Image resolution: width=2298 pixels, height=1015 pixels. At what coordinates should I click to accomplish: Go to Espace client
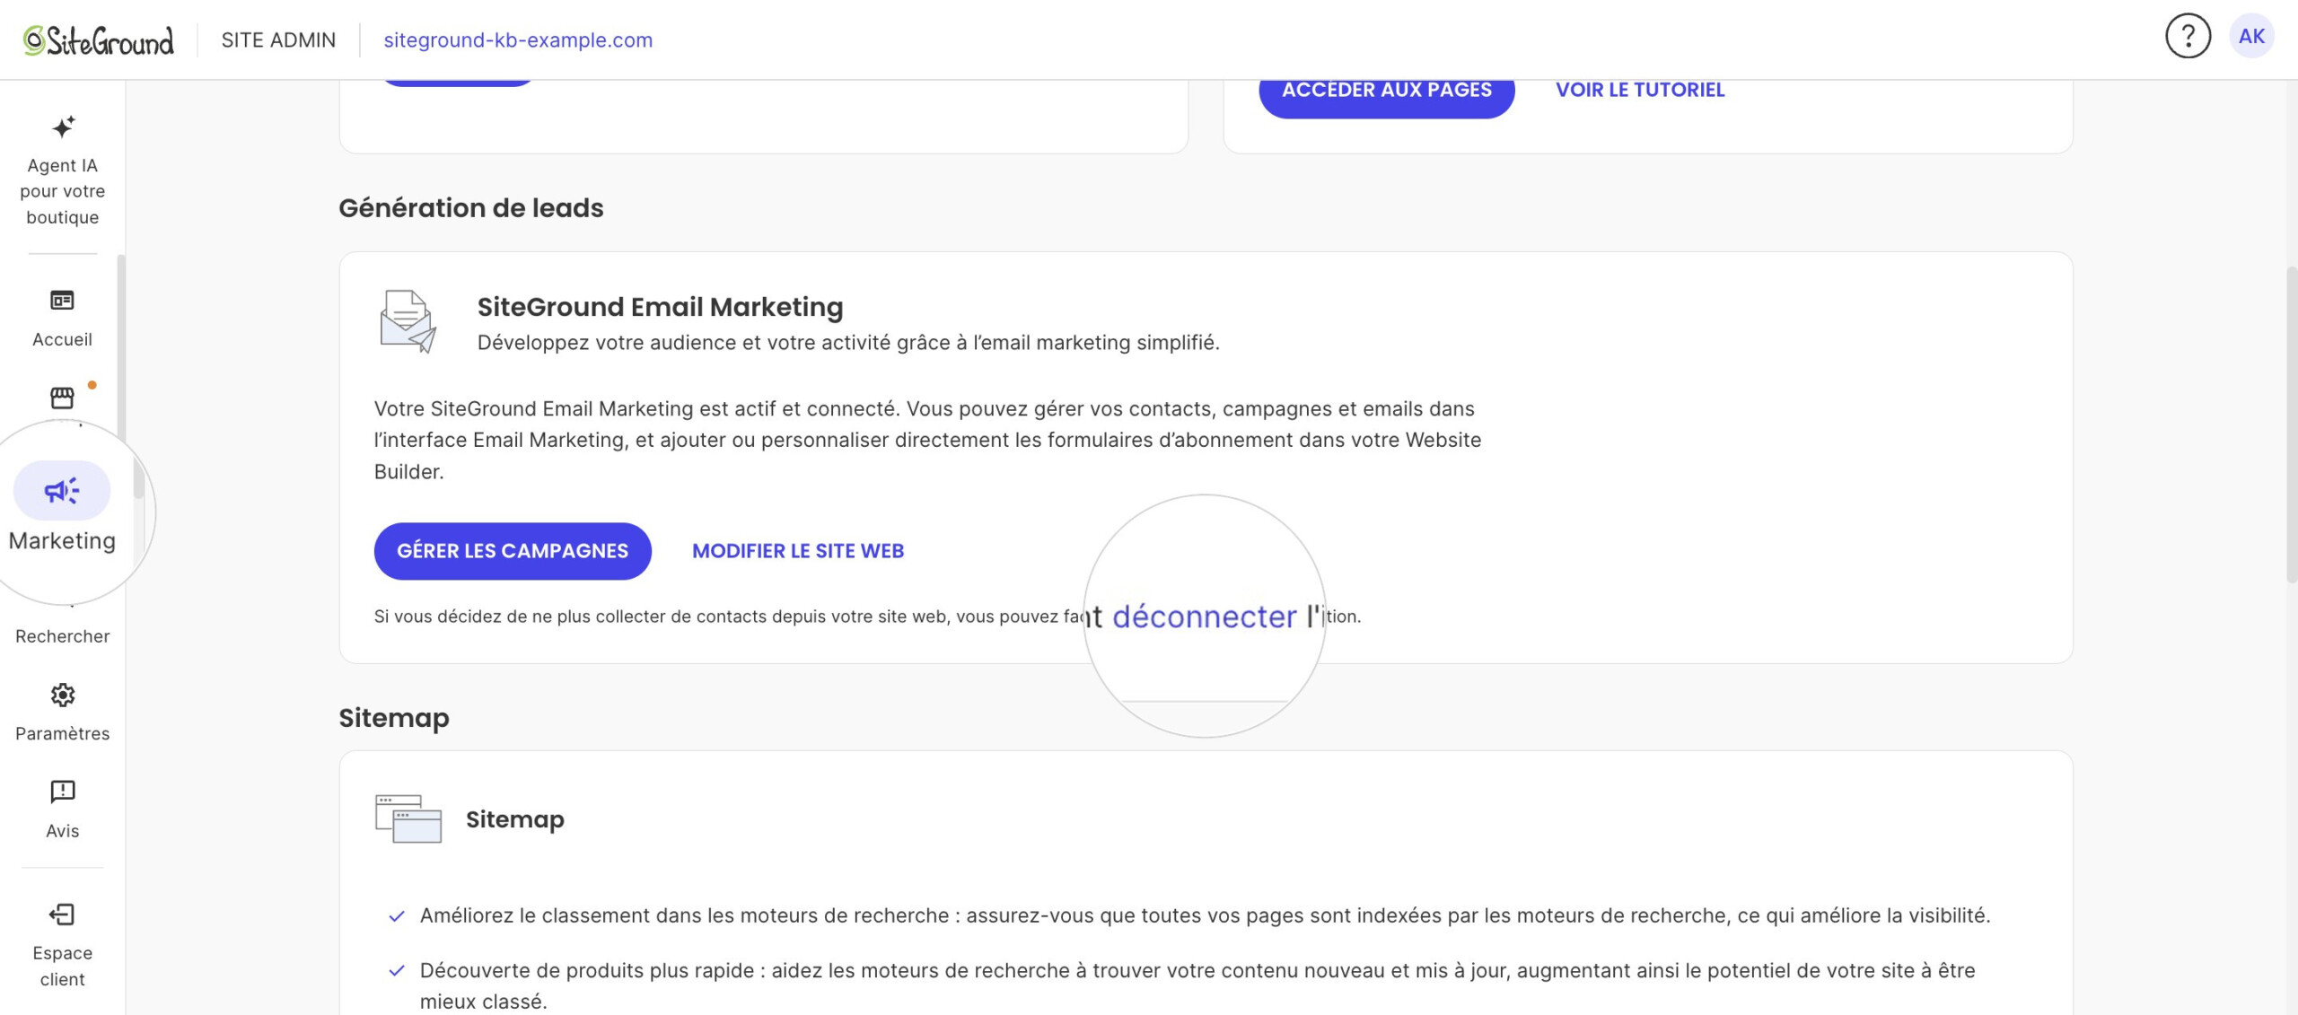62,946
